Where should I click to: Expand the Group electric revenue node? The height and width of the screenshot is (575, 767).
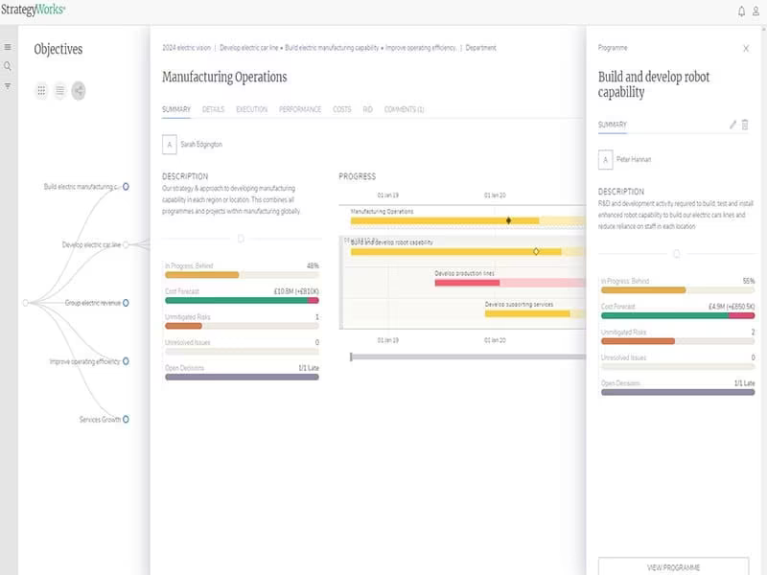pyautogui.click(x=126, y=303)
